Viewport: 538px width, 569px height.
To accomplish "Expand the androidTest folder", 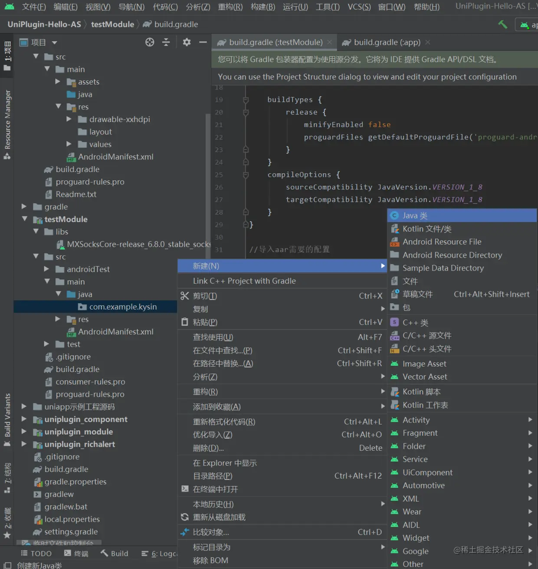I will point(47,269).
